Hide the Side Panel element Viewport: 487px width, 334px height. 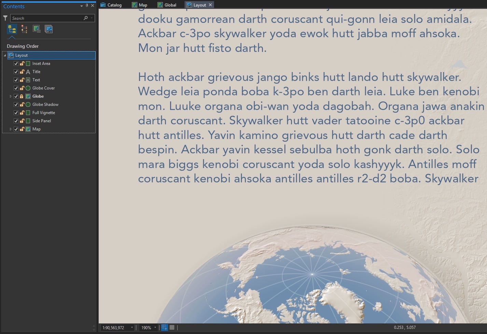[x=16, y=121]
